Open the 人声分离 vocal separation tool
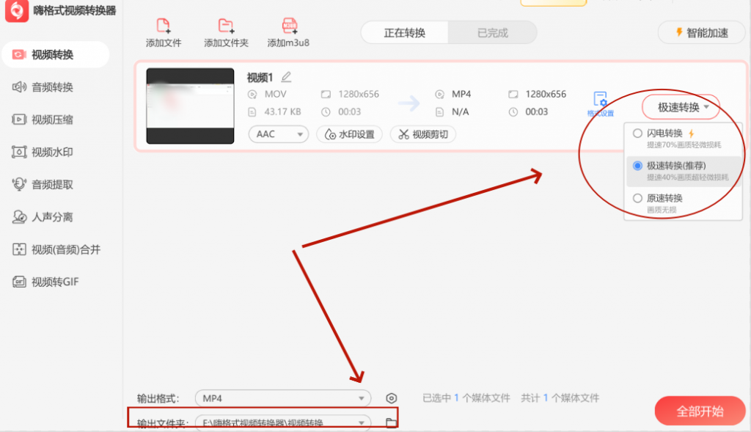The height and width of the screenshot is (432, 751). coord(45,217)
